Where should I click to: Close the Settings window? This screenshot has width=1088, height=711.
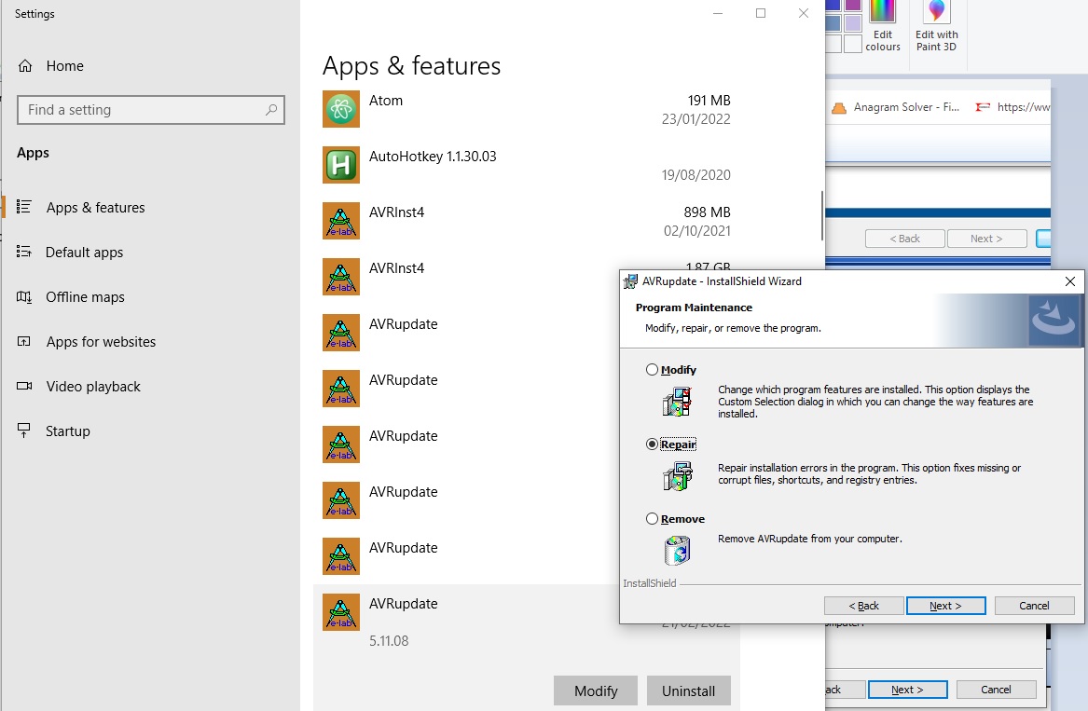tap(804, 13)
